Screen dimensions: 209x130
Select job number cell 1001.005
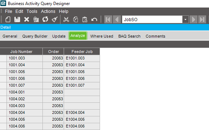[25, 72]
